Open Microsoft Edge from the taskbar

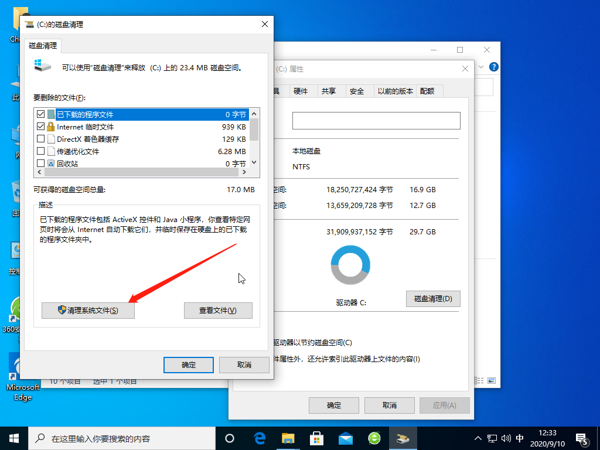click(260, 438)
